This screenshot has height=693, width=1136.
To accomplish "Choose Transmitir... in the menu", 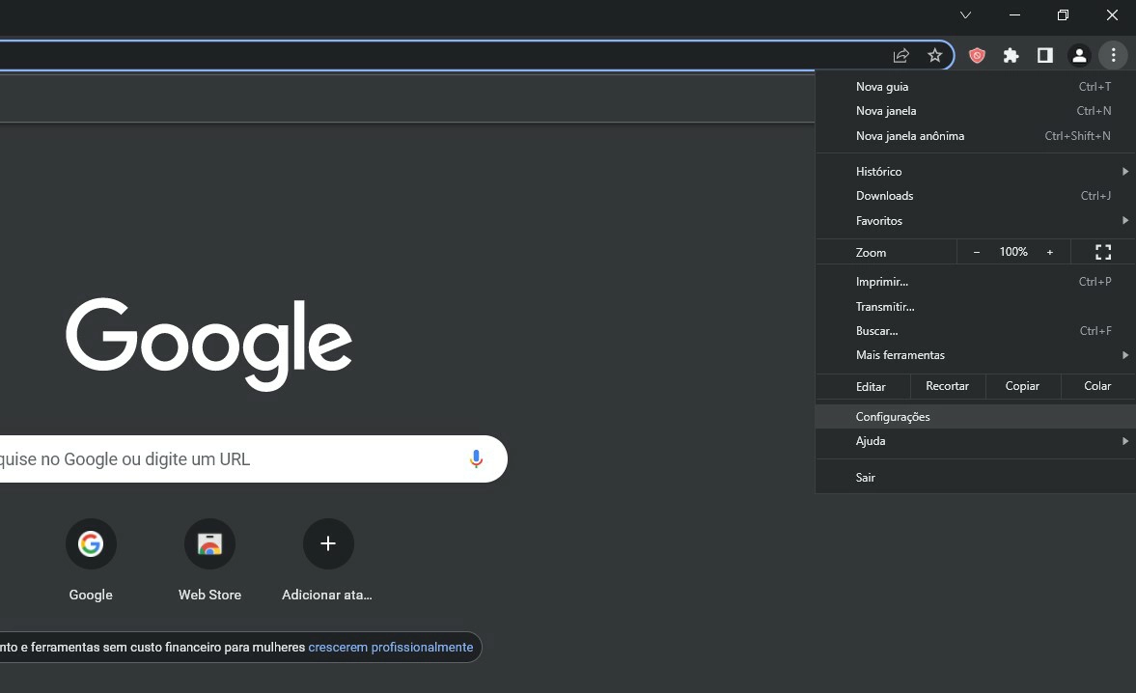I will [x=975, y=306].
